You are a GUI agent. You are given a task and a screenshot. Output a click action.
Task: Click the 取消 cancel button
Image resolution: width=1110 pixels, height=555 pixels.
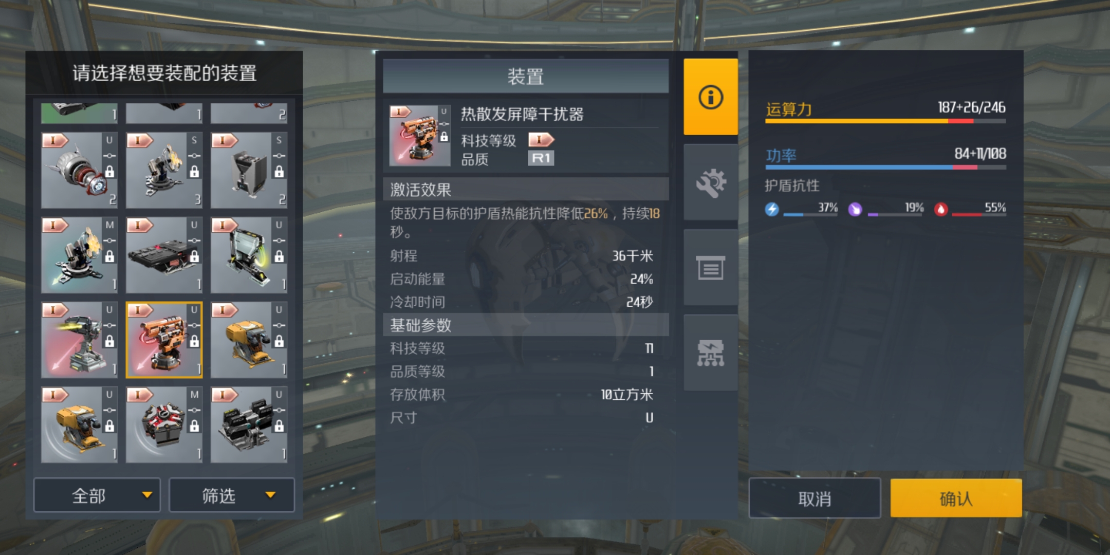815,498
